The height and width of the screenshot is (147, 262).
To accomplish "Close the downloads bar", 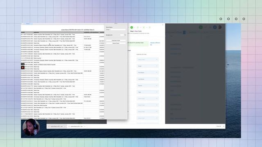I will pos(224,126).
